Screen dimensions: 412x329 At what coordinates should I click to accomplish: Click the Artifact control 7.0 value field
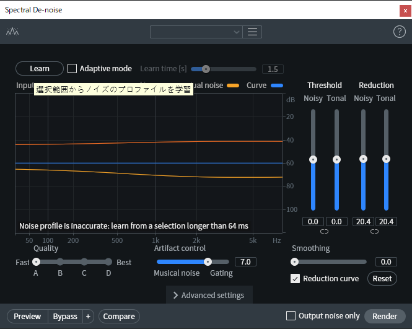245,261
